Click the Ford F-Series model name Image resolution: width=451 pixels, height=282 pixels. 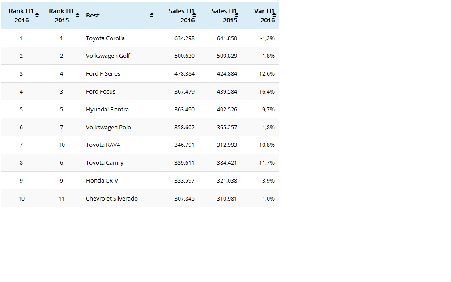coord(103,74)
